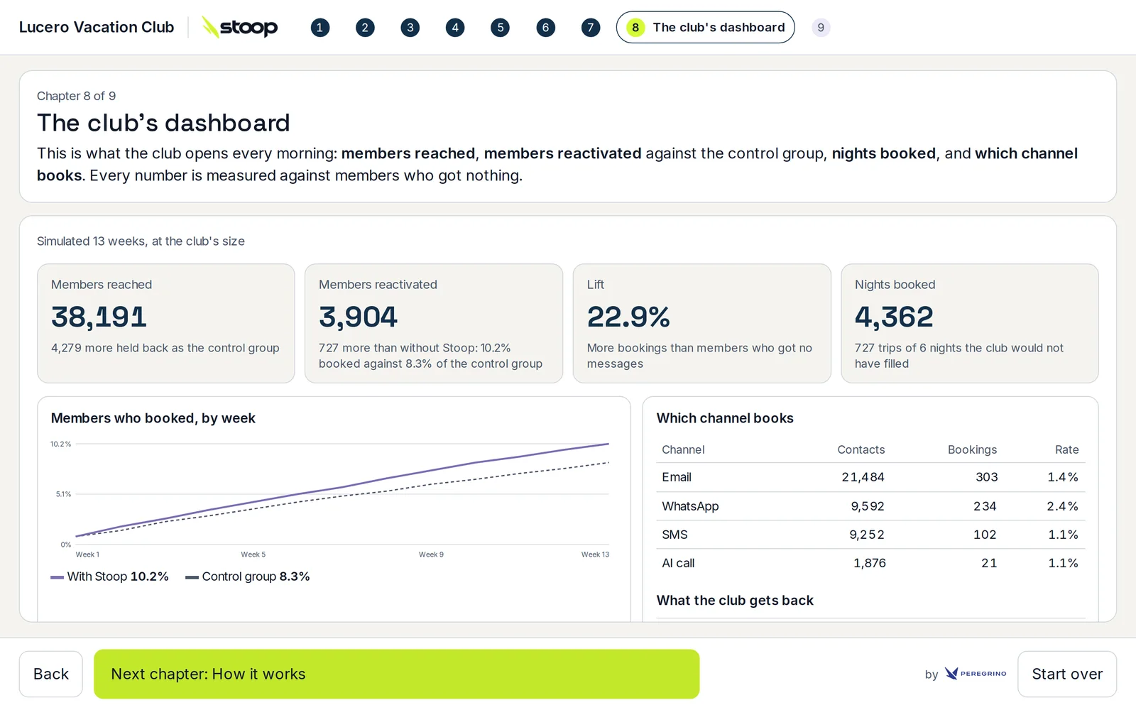Click 'Members who booked, by week' chart title

coord(153,418)
